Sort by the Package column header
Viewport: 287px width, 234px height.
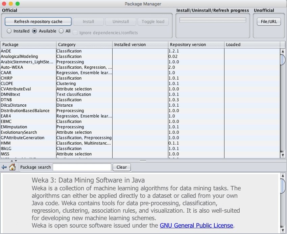click(28, 45)
